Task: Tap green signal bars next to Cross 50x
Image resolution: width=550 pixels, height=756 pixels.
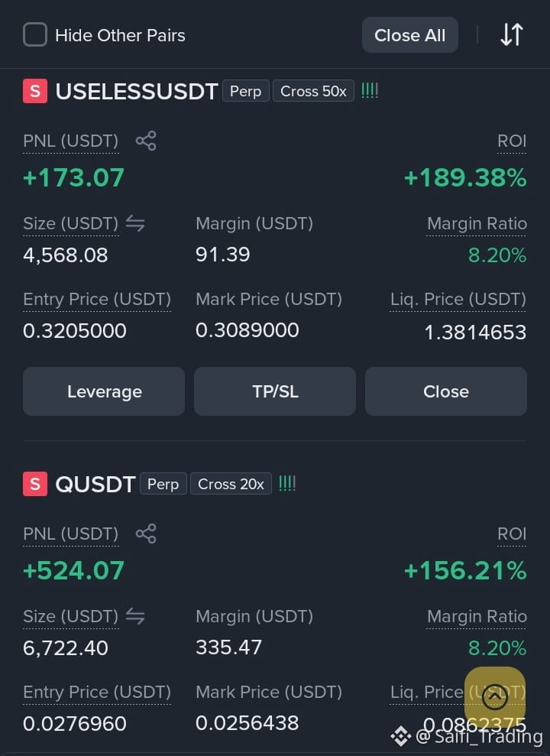Action: (370, 91)
